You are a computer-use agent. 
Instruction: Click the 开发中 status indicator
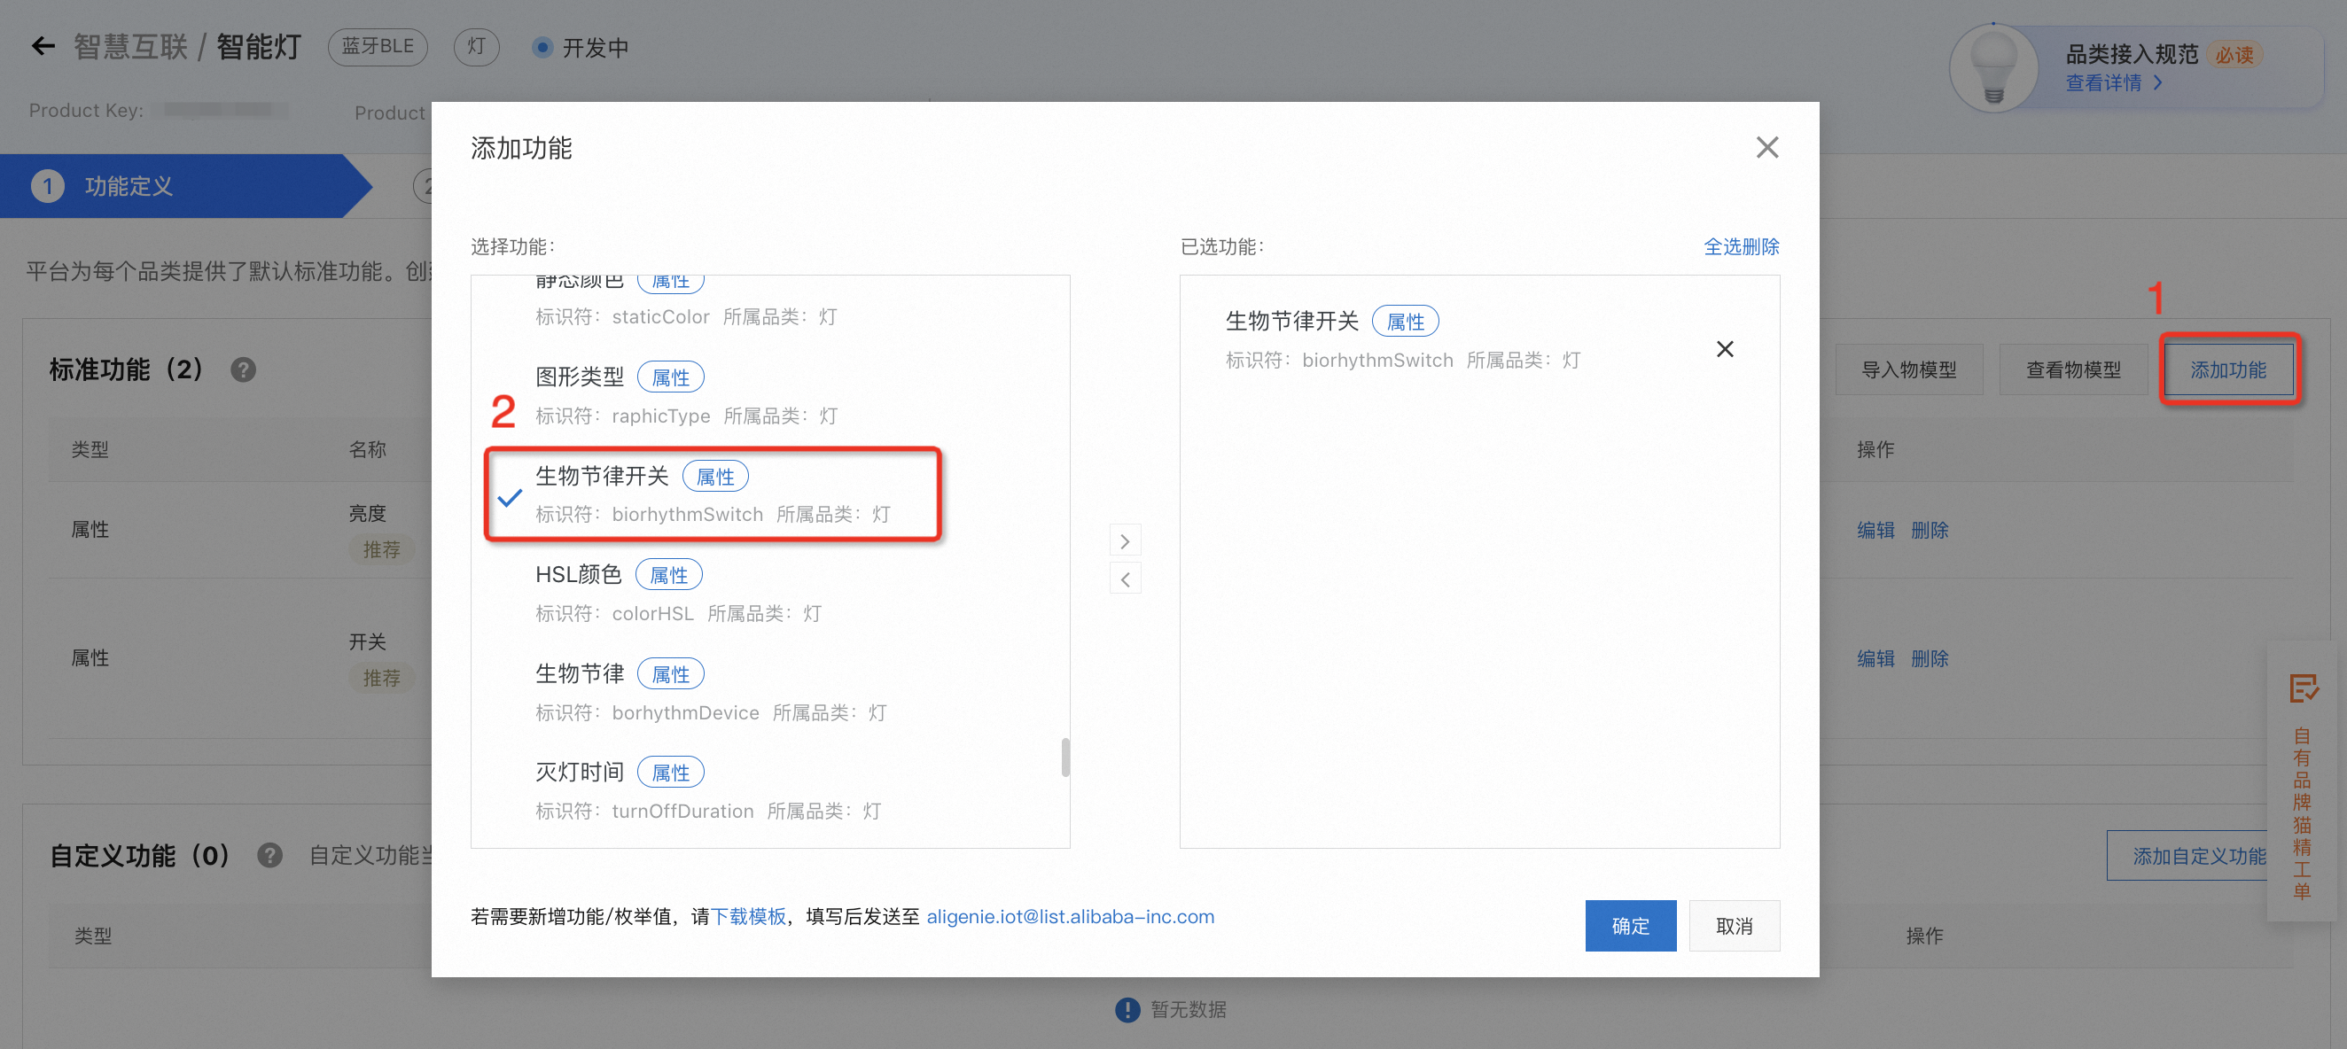(581, 47)
